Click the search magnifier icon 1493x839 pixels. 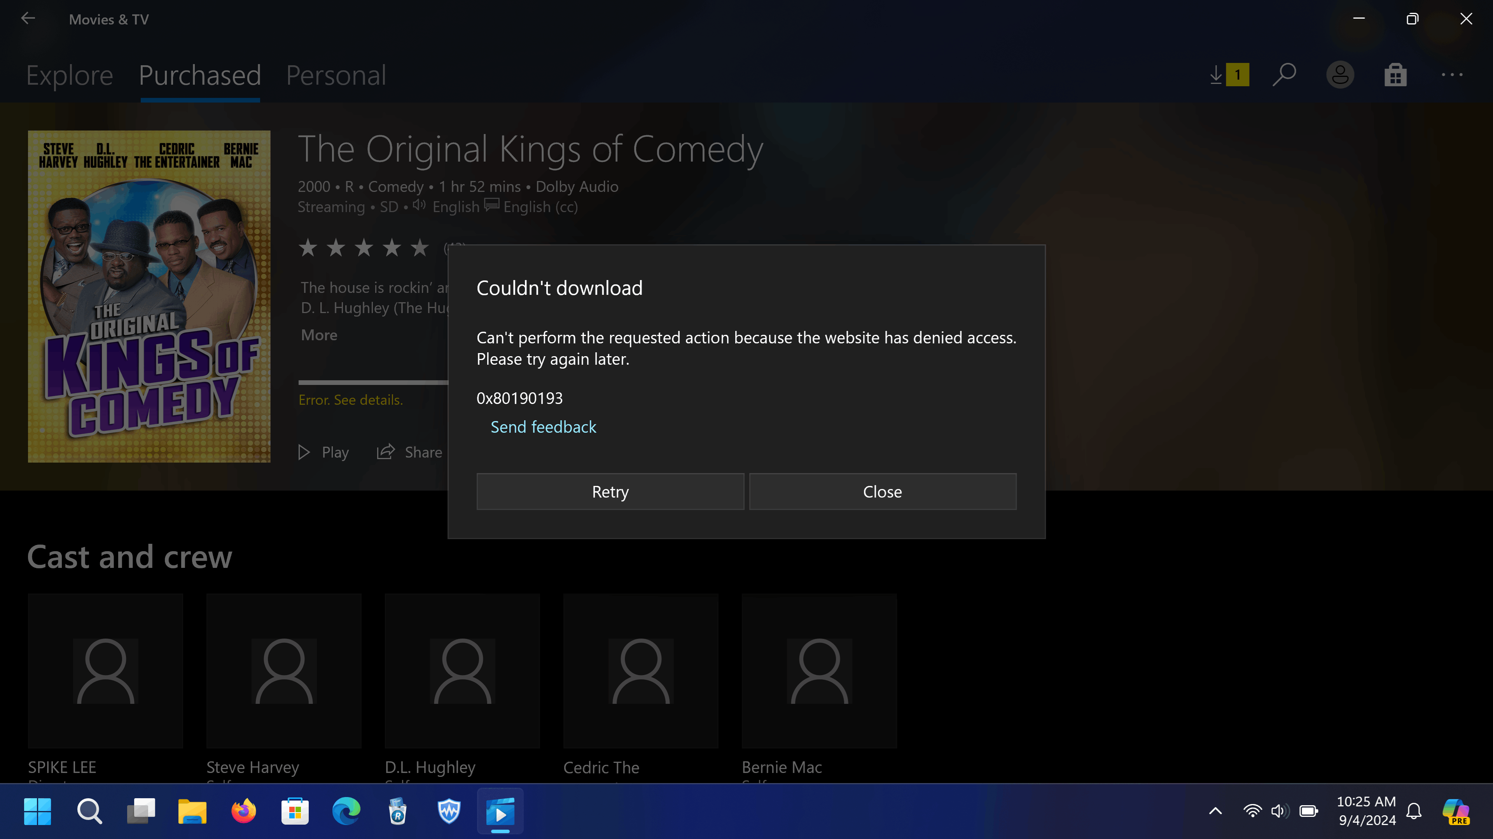pos(1284,75)
